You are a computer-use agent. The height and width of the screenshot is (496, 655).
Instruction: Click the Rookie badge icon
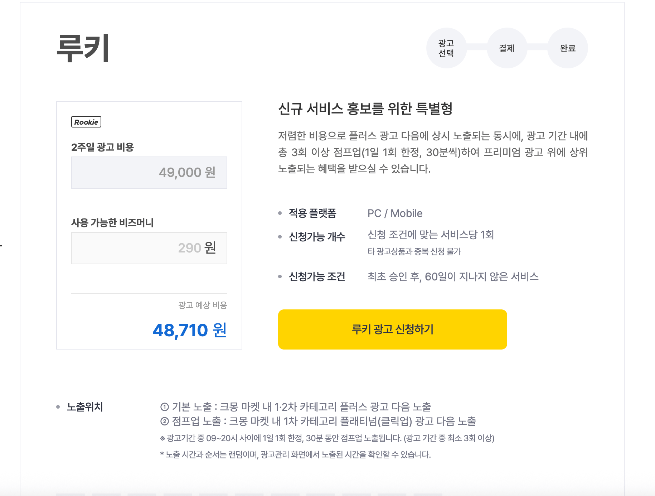point(86,122)
